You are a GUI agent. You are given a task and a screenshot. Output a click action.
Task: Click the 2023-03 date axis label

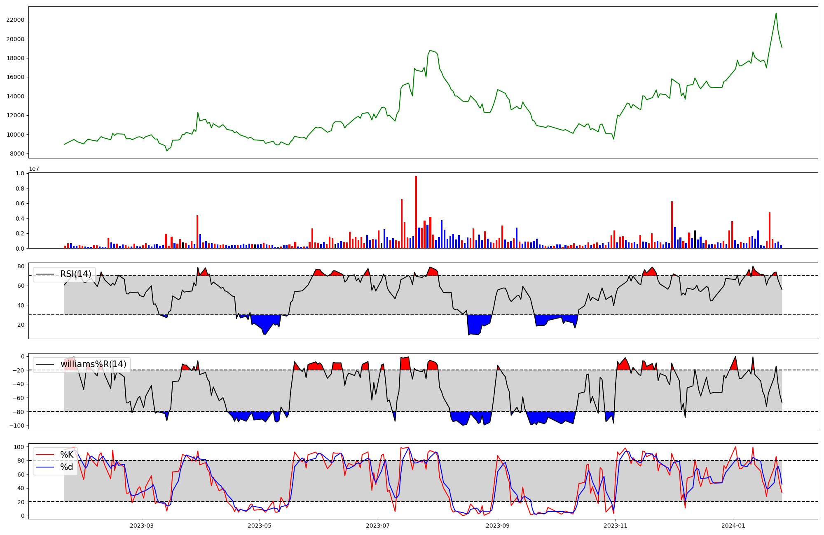pos(141,526)
